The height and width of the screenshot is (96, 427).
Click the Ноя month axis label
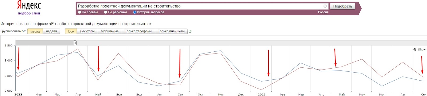click(x=221, y=94)
